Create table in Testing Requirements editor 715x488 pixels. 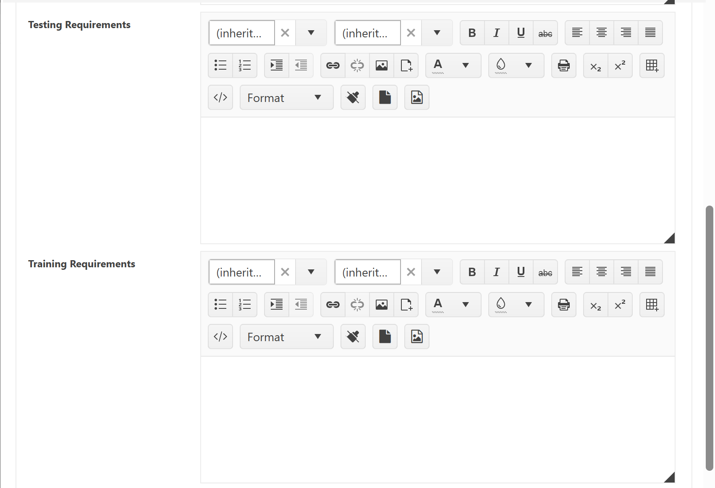[x=652, y=65]
